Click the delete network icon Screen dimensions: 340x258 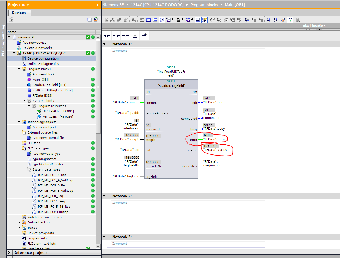click(x=112, y=20)
